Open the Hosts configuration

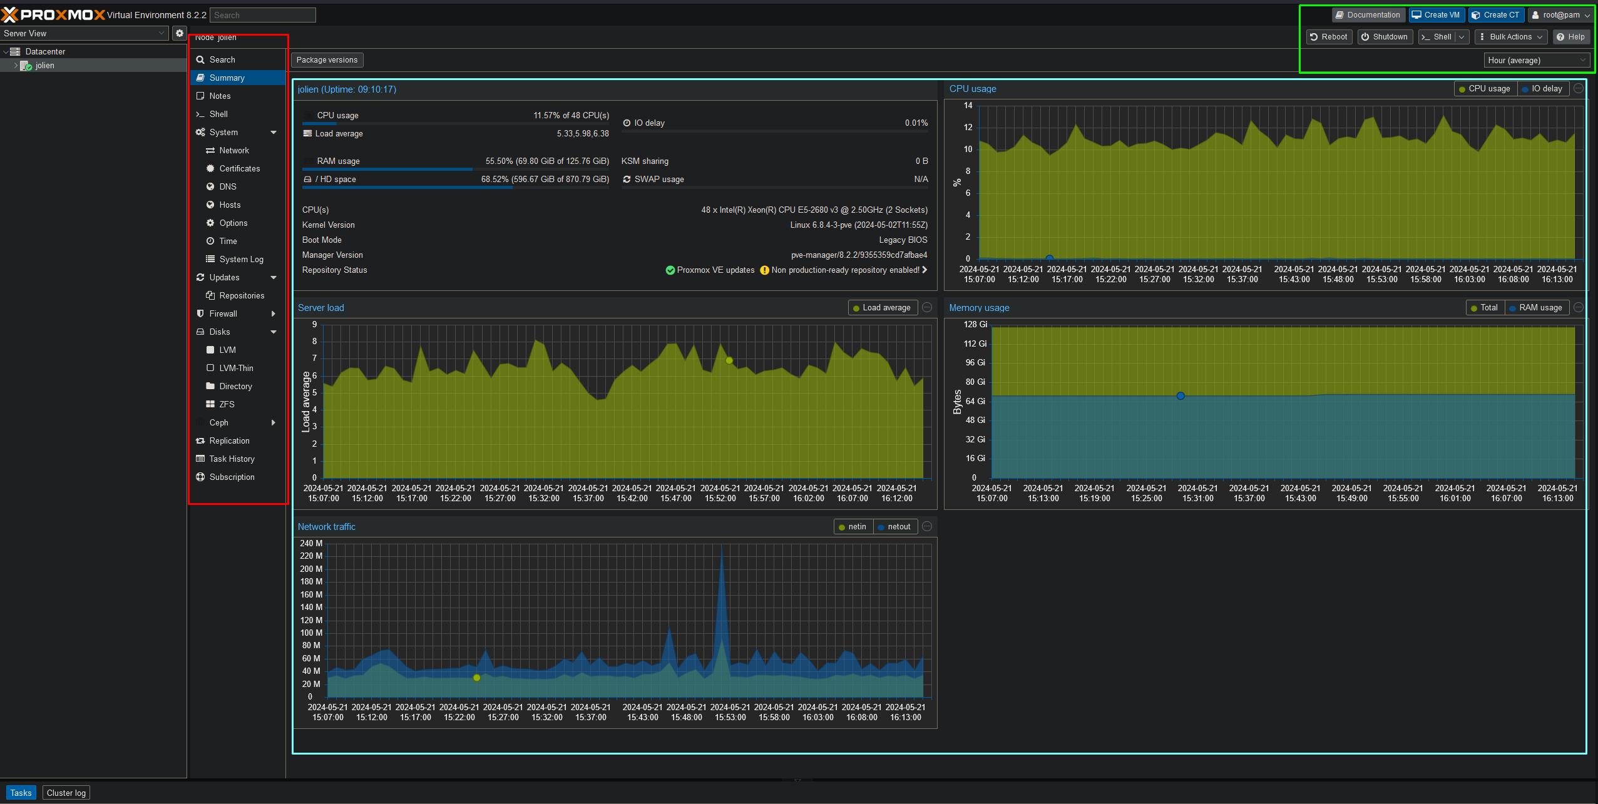pos(238,205)
